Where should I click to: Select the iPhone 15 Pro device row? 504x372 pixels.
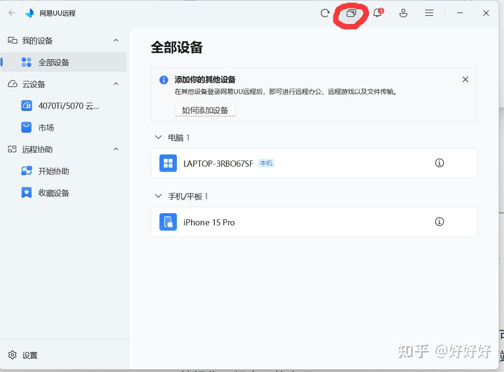314,222
